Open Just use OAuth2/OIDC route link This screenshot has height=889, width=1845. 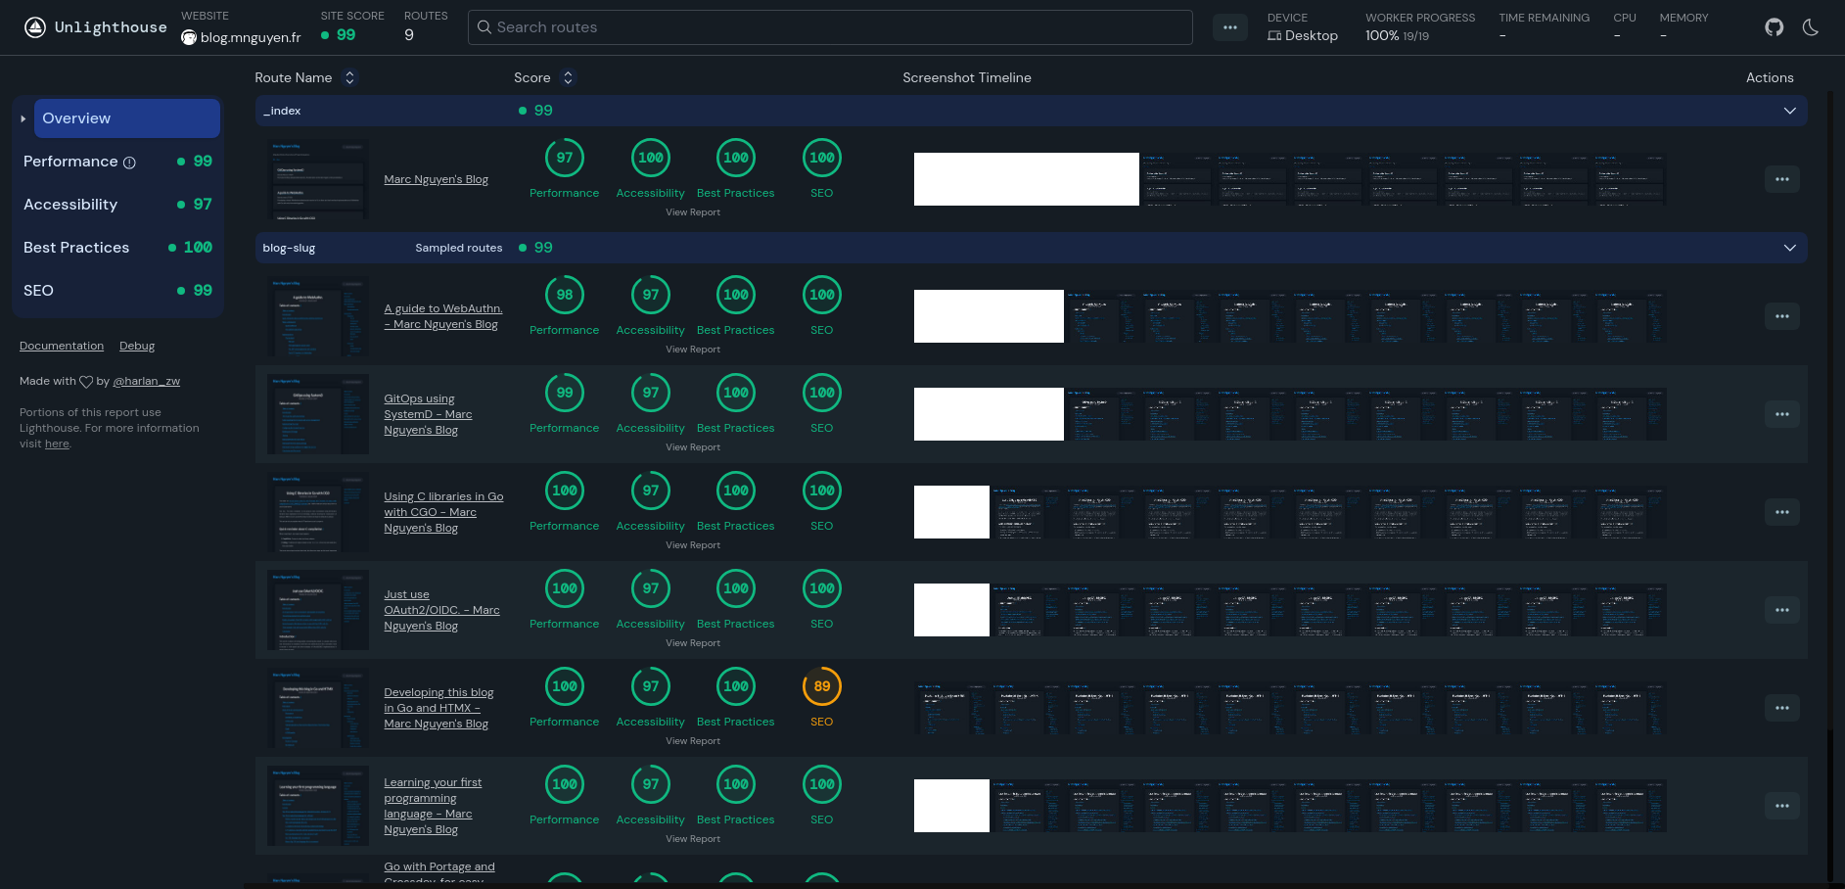click(441, 610)
